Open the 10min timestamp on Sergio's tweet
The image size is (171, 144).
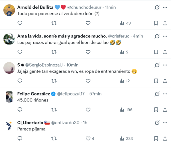(x=72, y=65)
